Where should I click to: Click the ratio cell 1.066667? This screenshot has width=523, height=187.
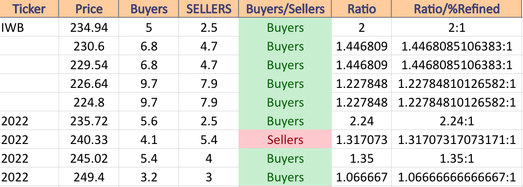pos(362,177)
